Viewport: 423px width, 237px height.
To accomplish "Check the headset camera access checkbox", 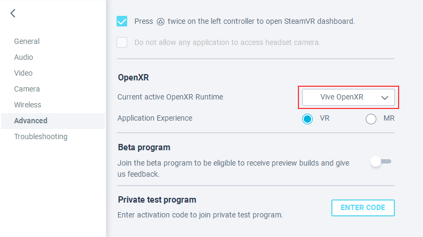I will 122,42.
